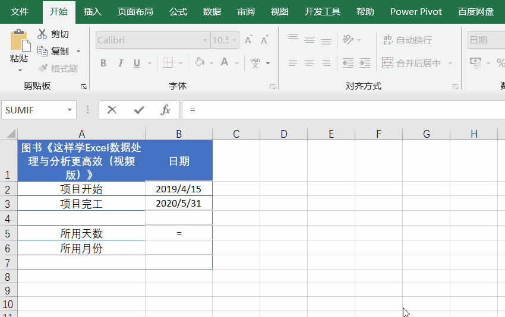This screenshot has height=317, width=505.
Task: Open the 数据 (Data) ribbon tab
Action: pyautogui.click(x=212, y=11)
